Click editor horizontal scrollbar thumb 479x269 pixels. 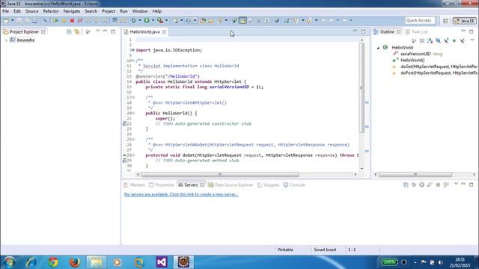coord(220,174)
